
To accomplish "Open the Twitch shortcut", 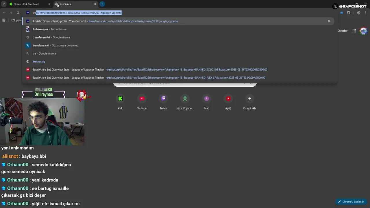I will (x=163, y=102).
